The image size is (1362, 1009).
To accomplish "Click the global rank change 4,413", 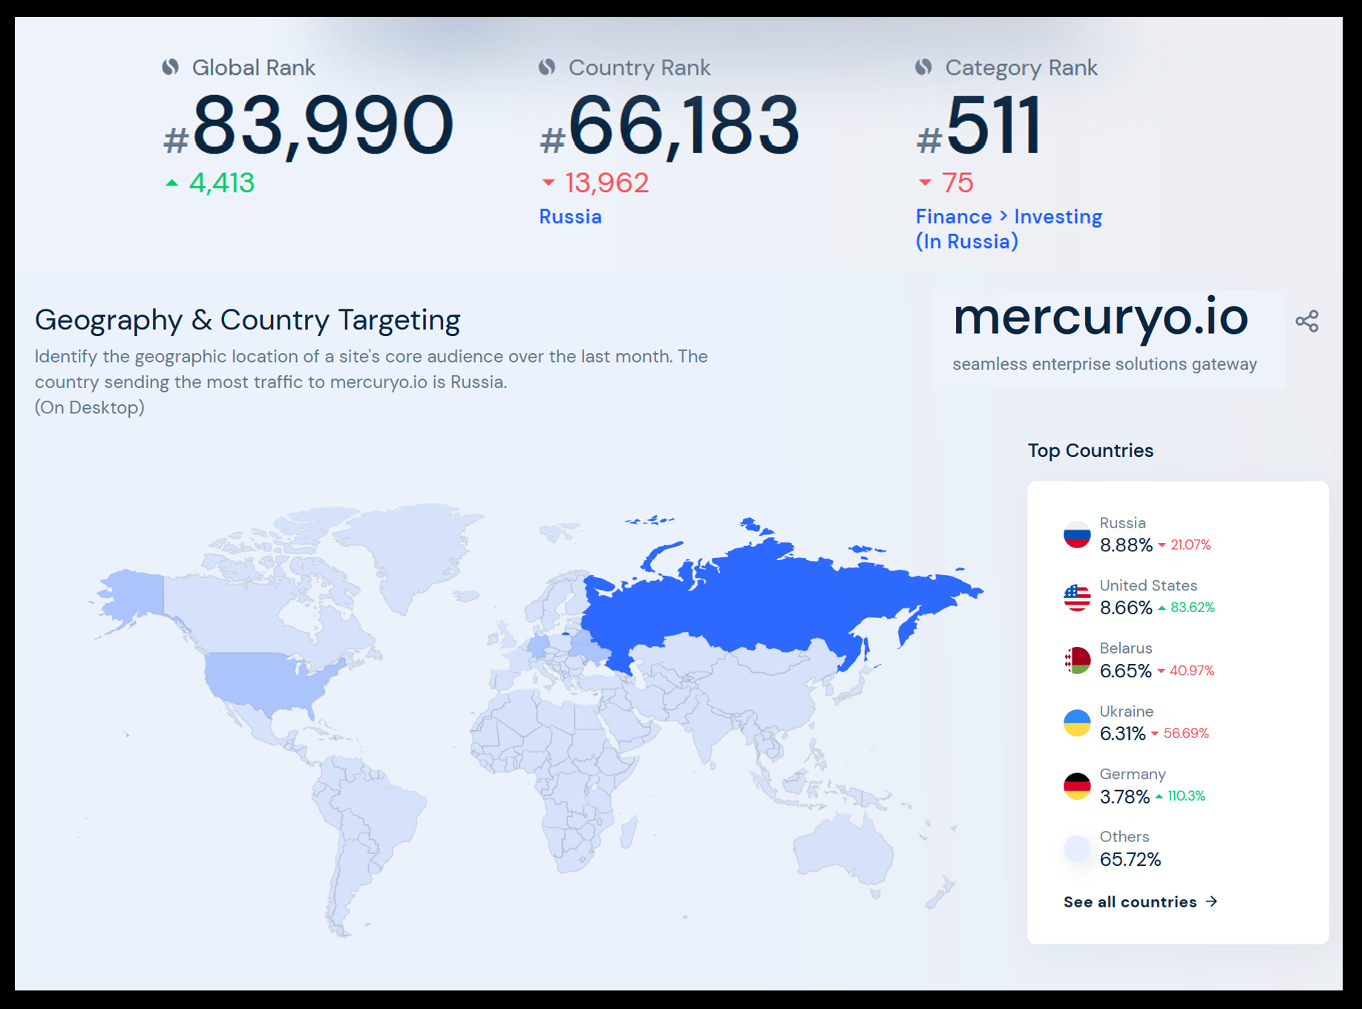I will [x=222, y=183].
